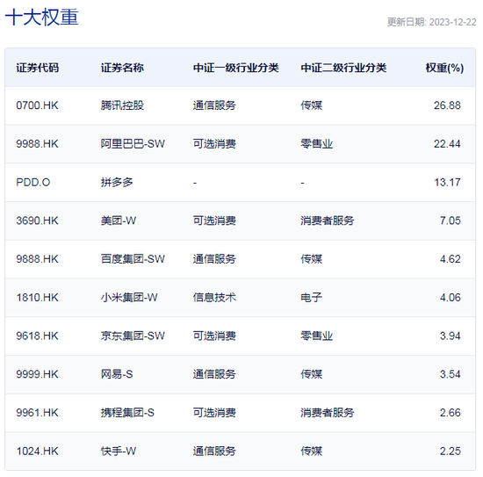Select stock code PDD.O

[33, 183]
